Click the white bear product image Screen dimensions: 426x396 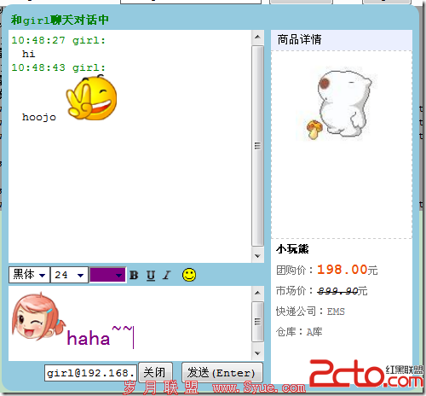[339, 104]
